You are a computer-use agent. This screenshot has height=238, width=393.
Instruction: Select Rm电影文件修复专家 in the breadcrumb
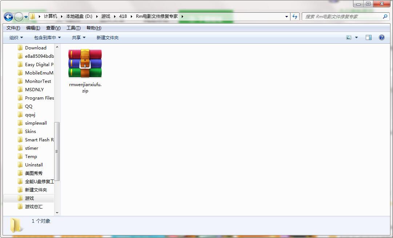click(157, 16)
